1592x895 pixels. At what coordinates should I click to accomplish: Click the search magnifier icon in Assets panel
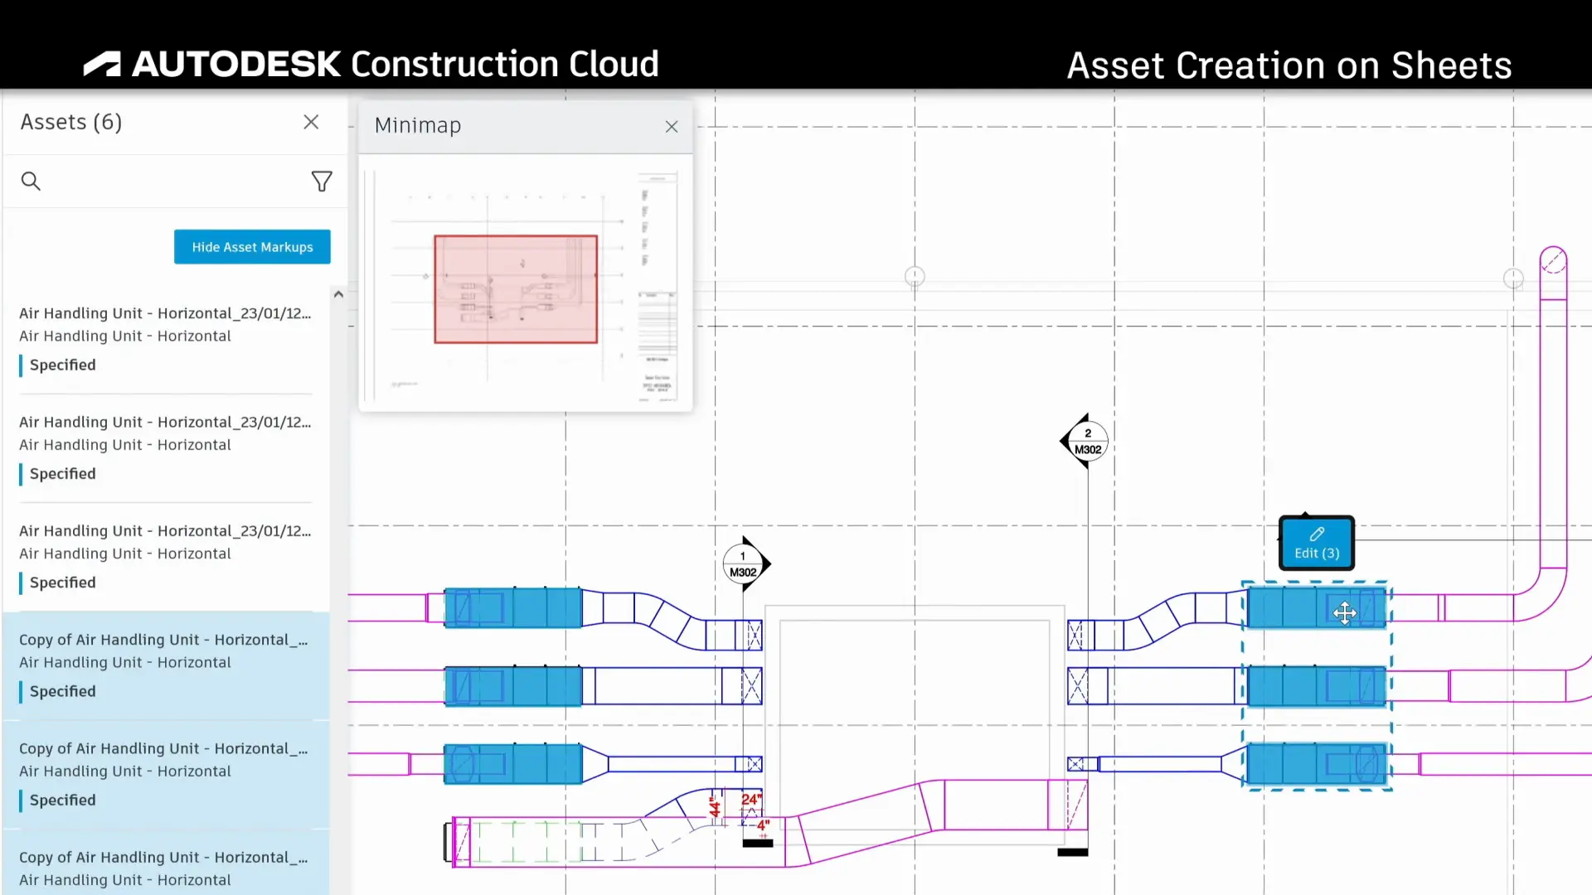[31, 181]
